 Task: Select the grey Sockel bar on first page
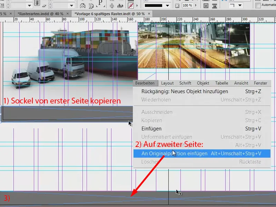67,114
